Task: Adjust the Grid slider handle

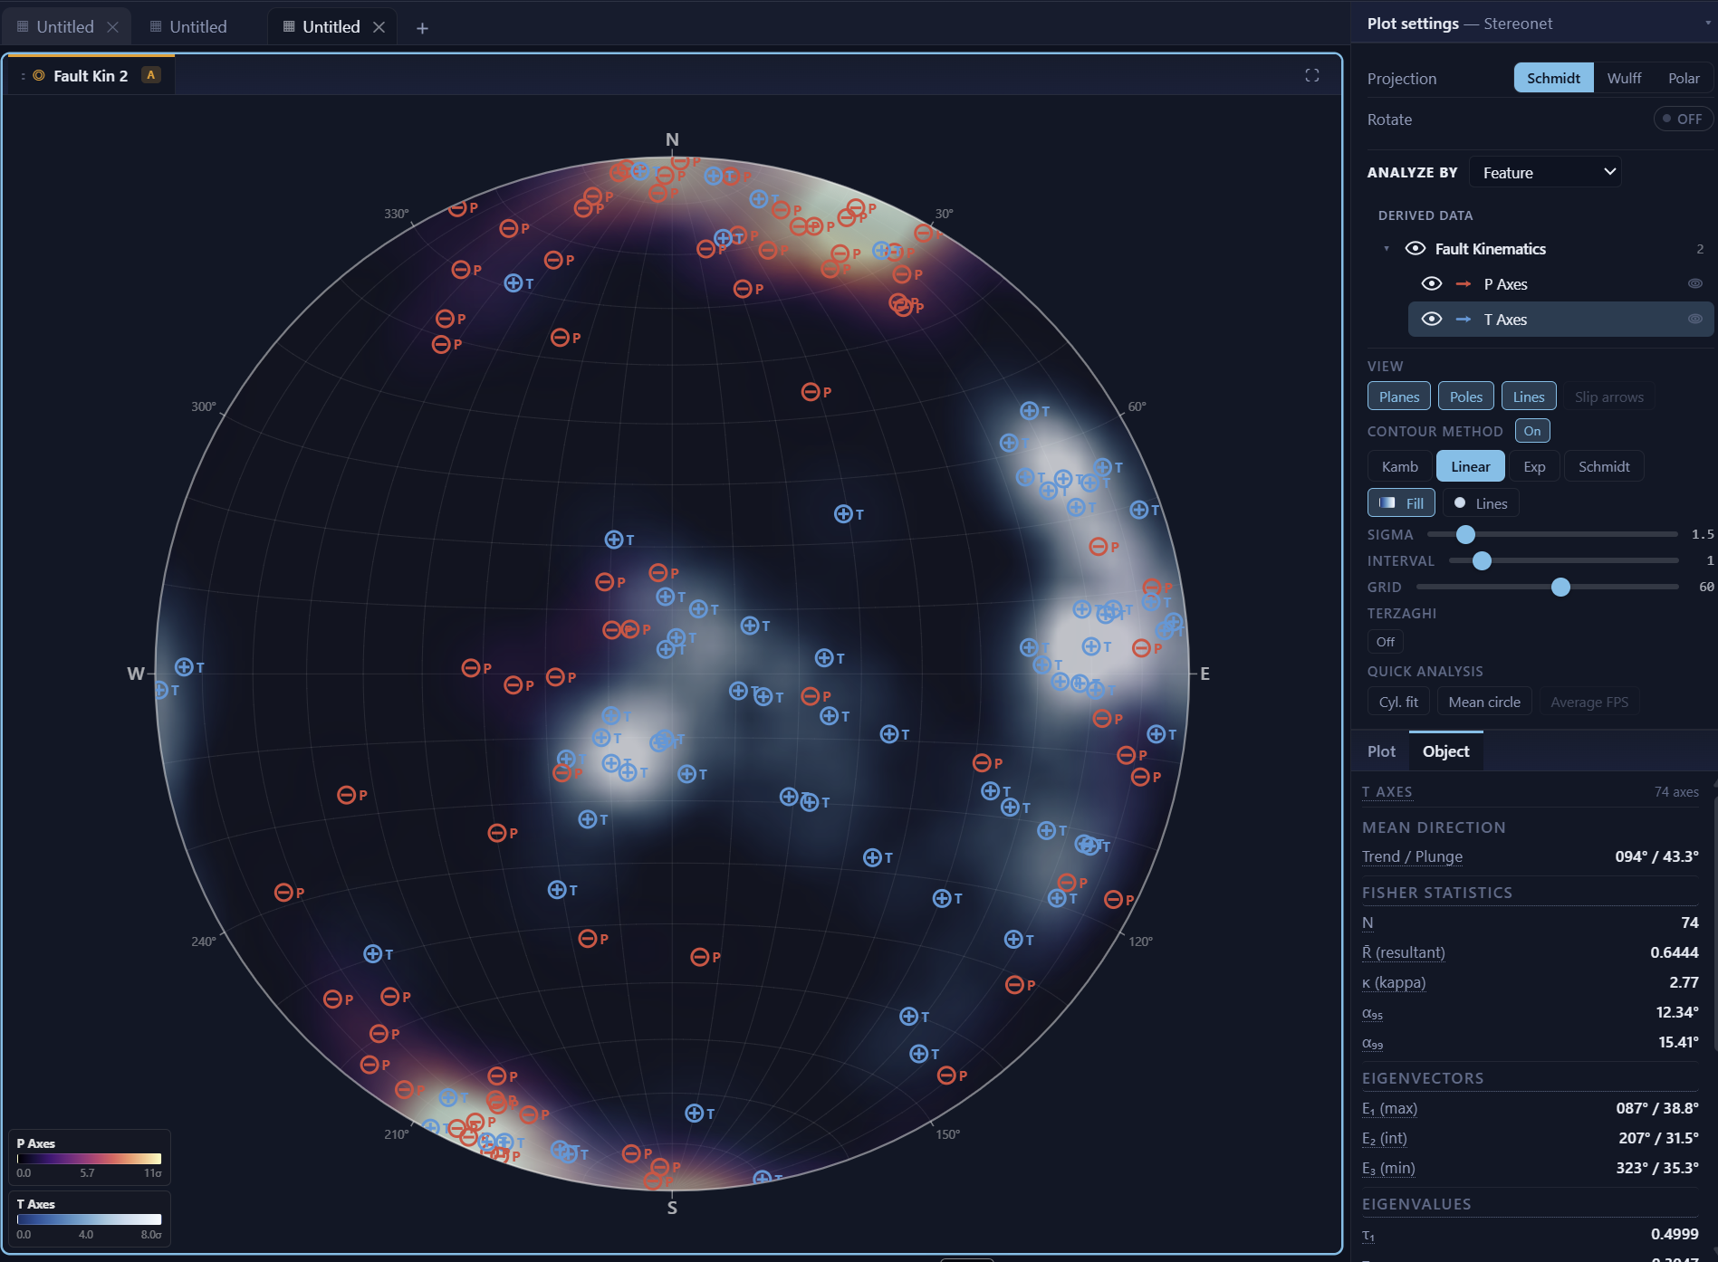Action: pos(1560,587)
